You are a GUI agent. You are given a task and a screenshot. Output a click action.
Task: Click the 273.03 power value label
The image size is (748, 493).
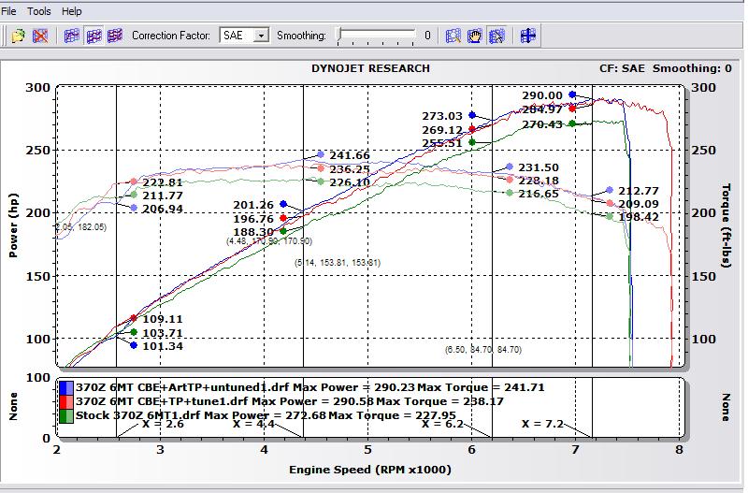pyautogui.click(x=442, y=116)
